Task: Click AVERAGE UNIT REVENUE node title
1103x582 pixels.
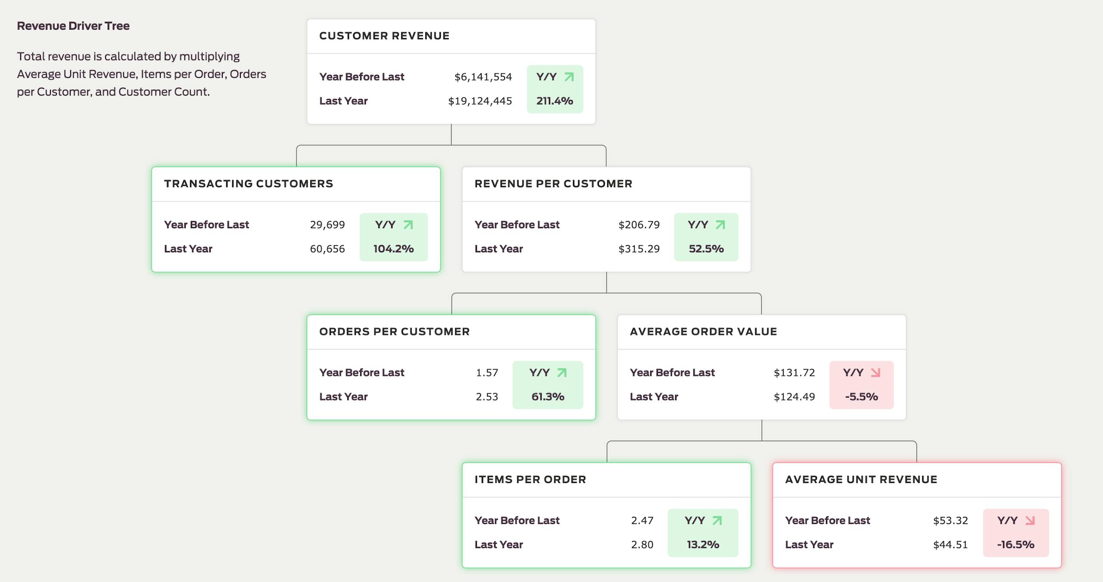Action: [x=861, y=480]
